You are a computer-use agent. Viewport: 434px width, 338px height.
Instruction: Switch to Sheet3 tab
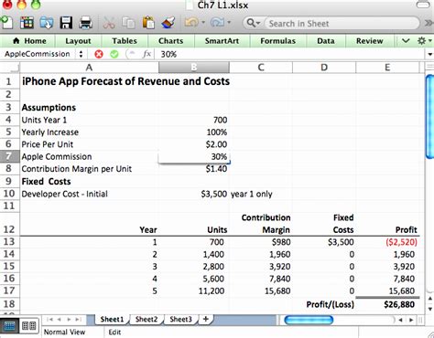point(180,319)
